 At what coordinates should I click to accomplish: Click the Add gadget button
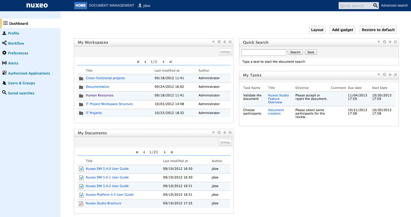(x=343, y=30)
